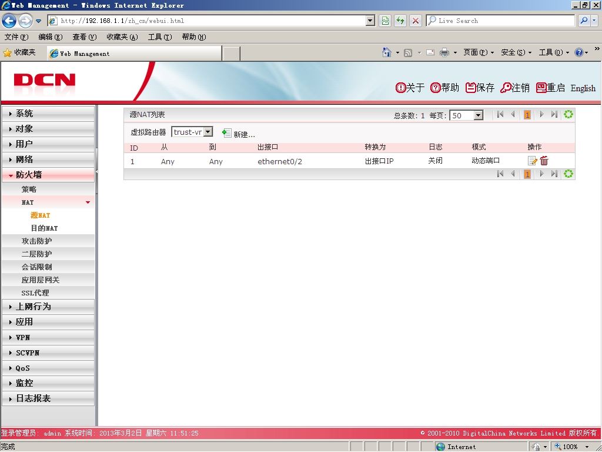Open SSL代理 in sidebar
602x452 pixels.
(x=48, y=293)
